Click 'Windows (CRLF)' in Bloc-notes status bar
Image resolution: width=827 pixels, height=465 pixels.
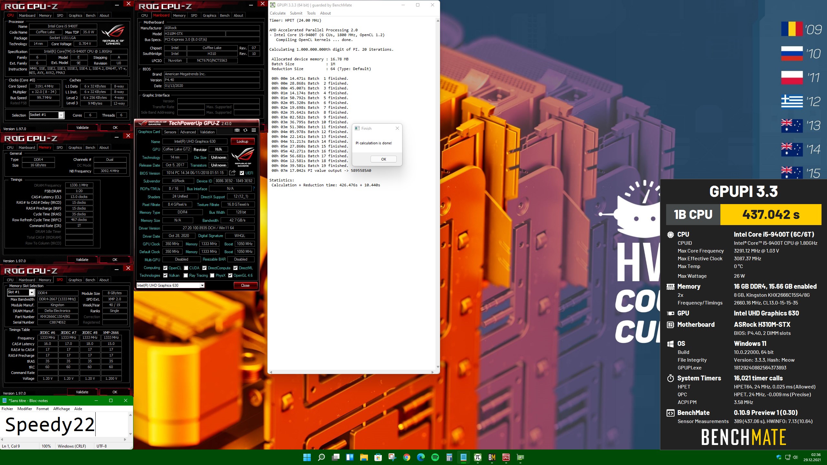[72, 446]
